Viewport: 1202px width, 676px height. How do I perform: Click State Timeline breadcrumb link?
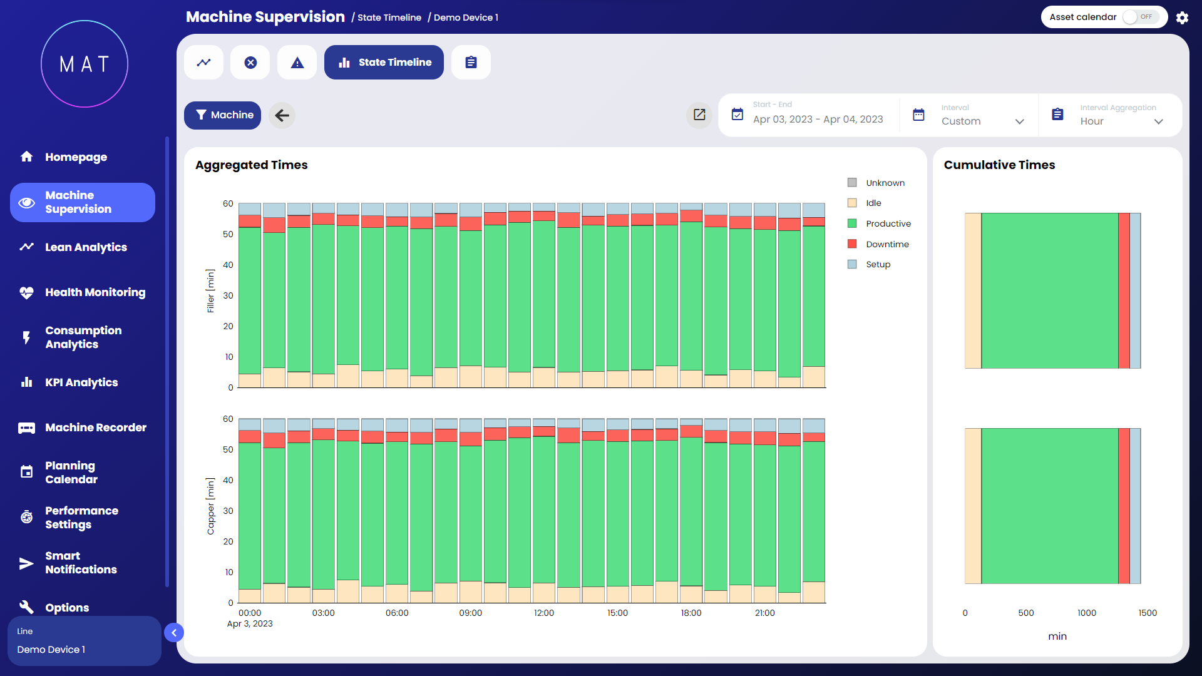click(389, 18)
